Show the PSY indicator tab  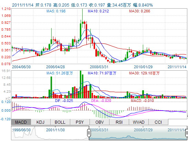80,122
